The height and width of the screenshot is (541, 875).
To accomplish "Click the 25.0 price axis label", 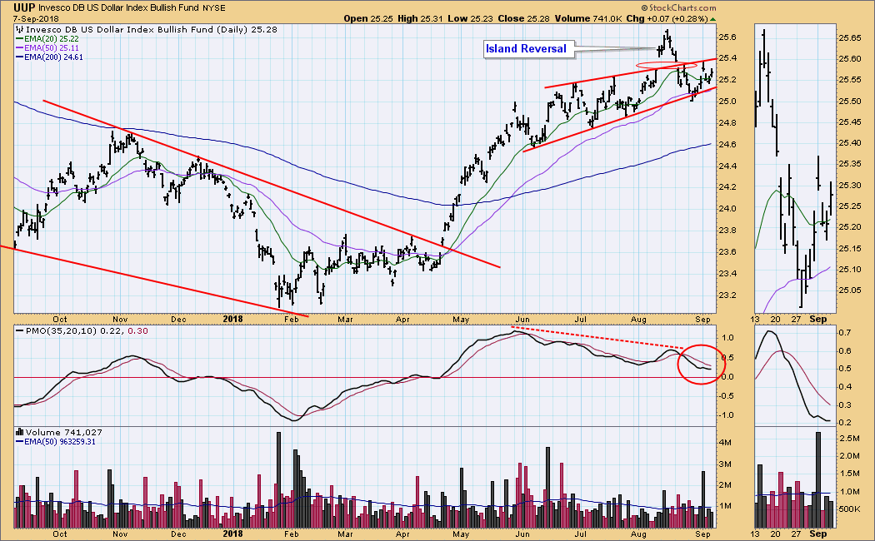I will pos(727,102).
